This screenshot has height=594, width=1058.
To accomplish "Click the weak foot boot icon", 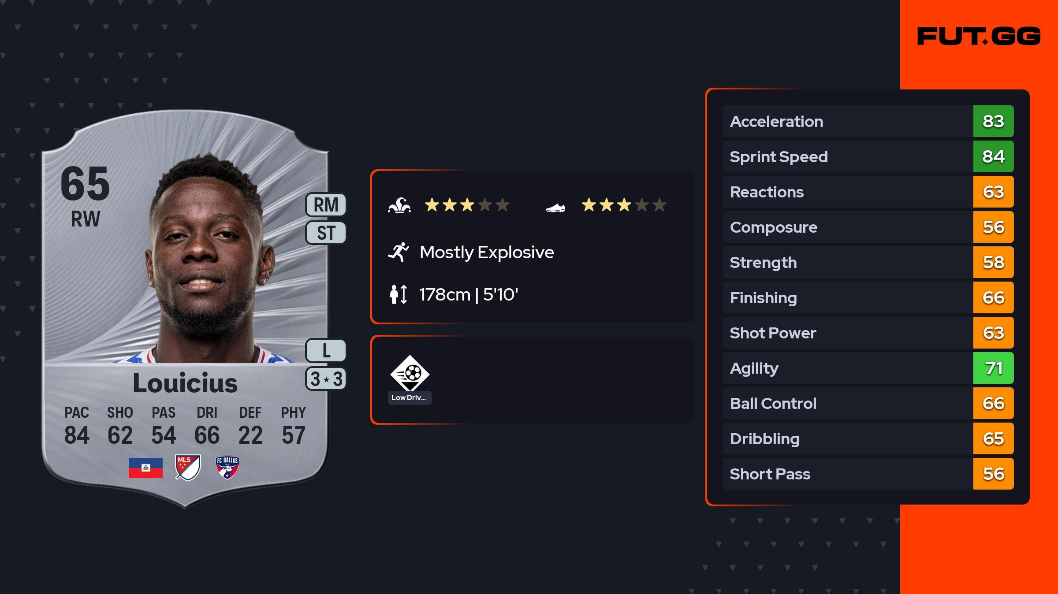I will 555,208.
